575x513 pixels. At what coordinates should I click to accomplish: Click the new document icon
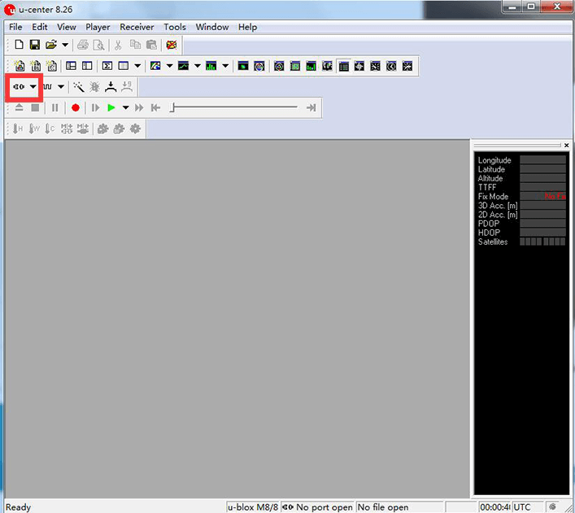[x=19, y=45]
